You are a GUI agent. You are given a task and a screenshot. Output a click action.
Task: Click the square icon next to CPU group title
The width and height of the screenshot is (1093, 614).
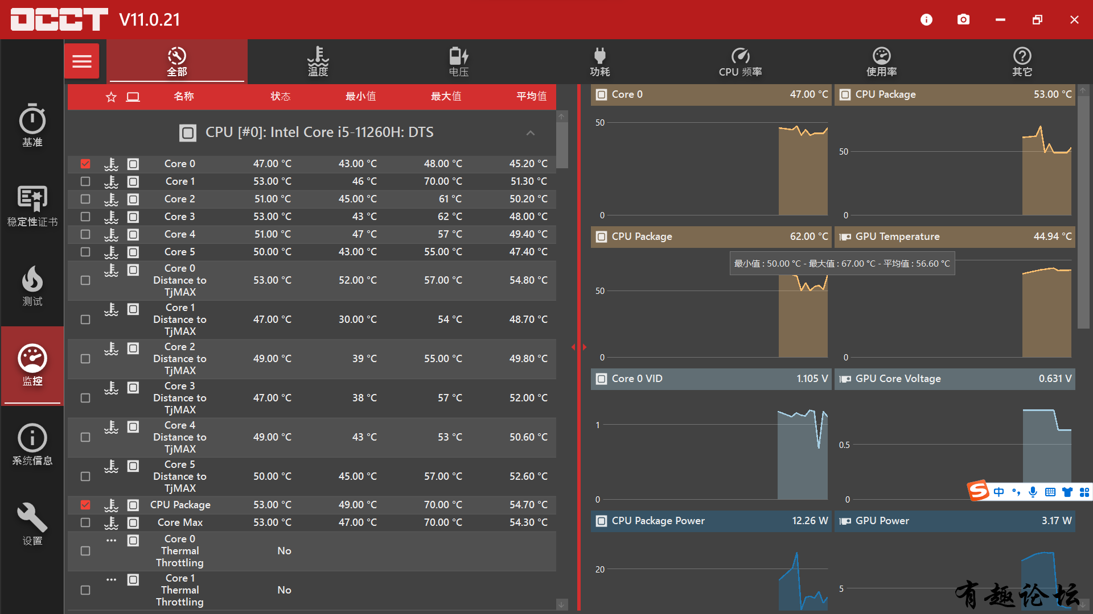188,133
